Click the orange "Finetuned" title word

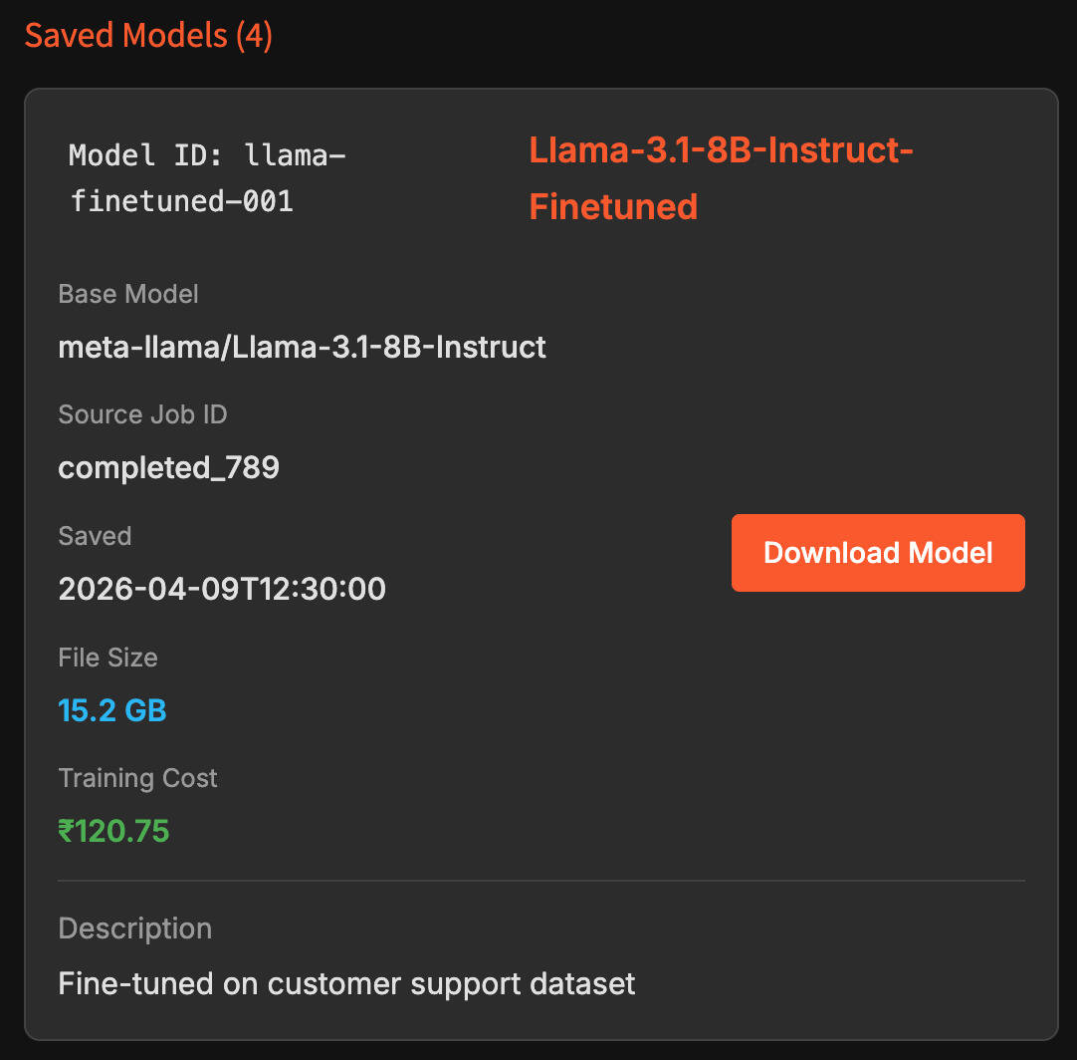click(x=613, y=207)
